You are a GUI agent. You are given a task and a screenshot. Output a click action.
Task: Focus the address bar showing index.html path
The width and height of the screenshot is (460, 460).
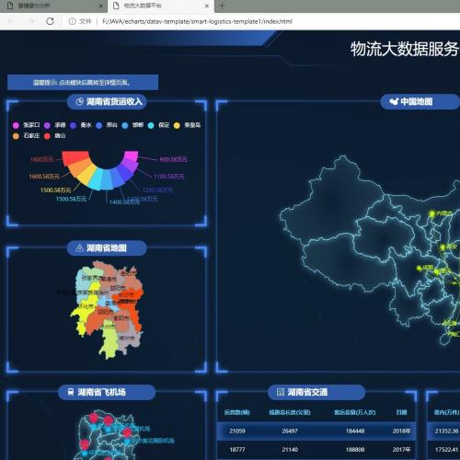(198, 21)
